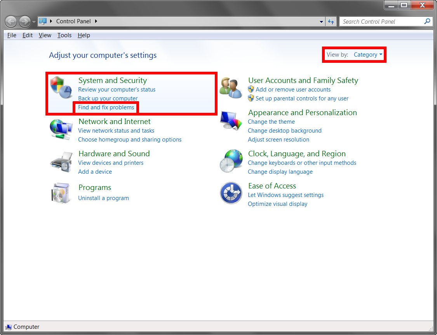The width and height of the screenshot is (437, 335).
Task: Click the shield icon beside Set up parental controls
Action: tap(251, 98)
